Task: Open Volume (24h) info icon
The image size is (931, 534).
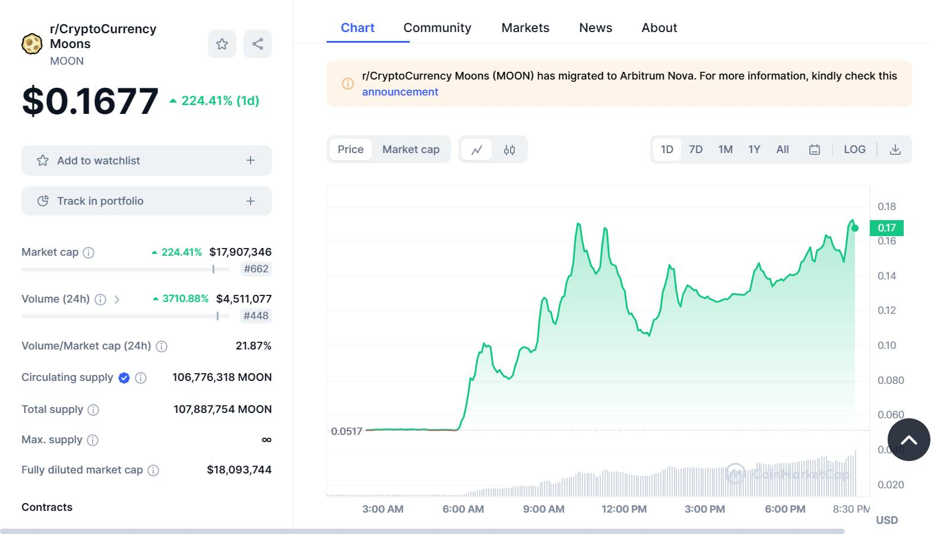Action: pos(100,300)
